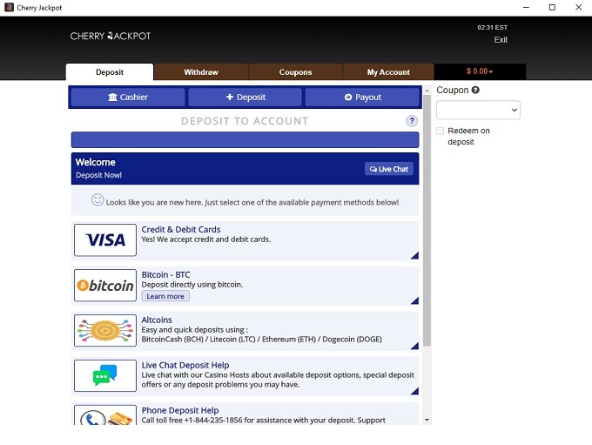Click the Cherry Jackpot logo
Screen dimensions: 592x445
pyautogui.click(x=111, y=37)
